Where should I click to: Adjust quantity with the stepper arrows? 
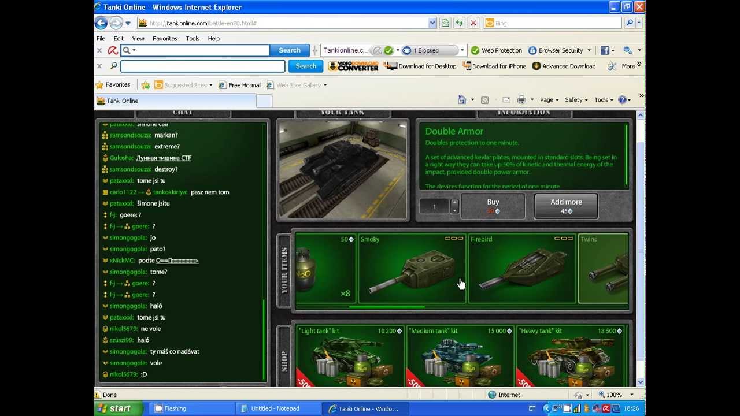coord(454,206)
